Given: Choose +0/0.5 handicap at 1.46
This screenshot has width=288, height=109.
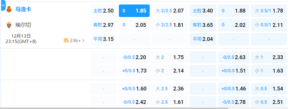Looking at the screenshot, I should (x=234, y=89).
